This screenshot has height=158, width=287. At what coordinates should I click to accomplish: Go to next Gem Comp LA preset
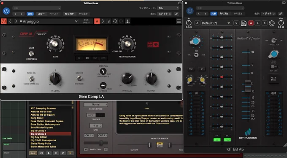(16, 21)
